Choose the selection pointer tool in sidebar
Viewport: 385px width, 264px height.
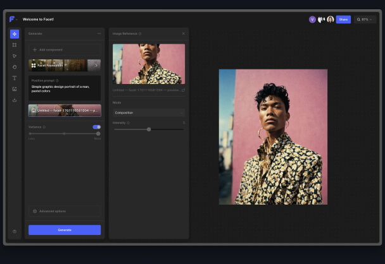click(14, 56)
